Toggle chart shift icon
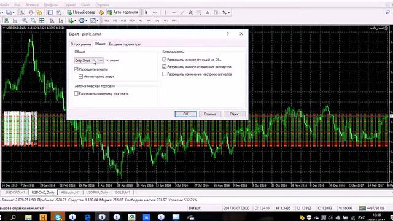The height and width of the screenshot is (221, 393). click(60, 20)
